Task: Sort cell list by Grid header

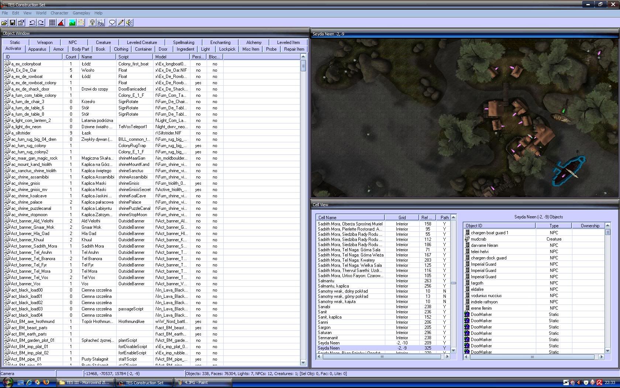Action: pyautogui.click(x=402, y=218)
